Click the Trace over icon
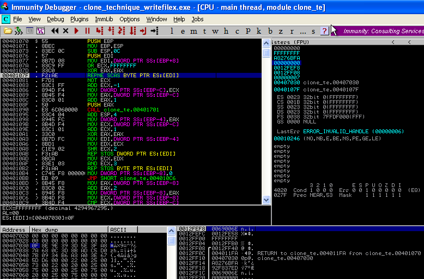This screenshot has width=424, height=279. coord(132,31)
